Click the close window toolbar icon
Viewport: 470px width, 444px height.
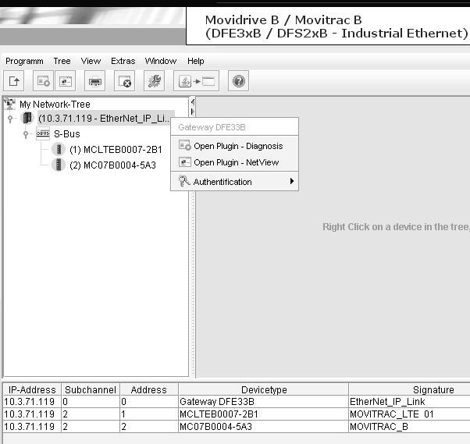pyautogui.click(x=124, y=81)
